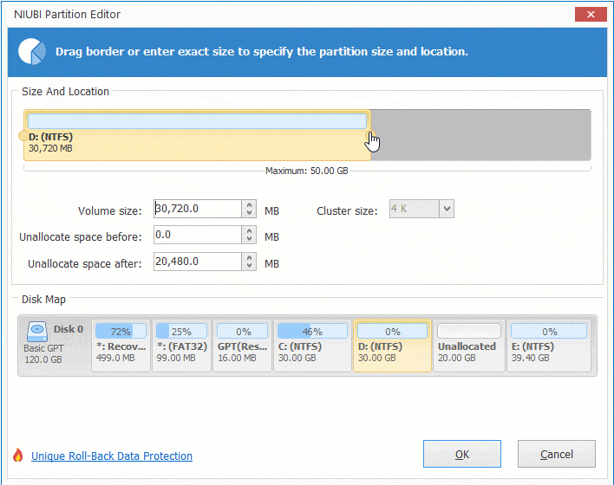Screen dimensions: 614x485
Task: Decrease Unallocate space after value
Action: click(250, 266)
